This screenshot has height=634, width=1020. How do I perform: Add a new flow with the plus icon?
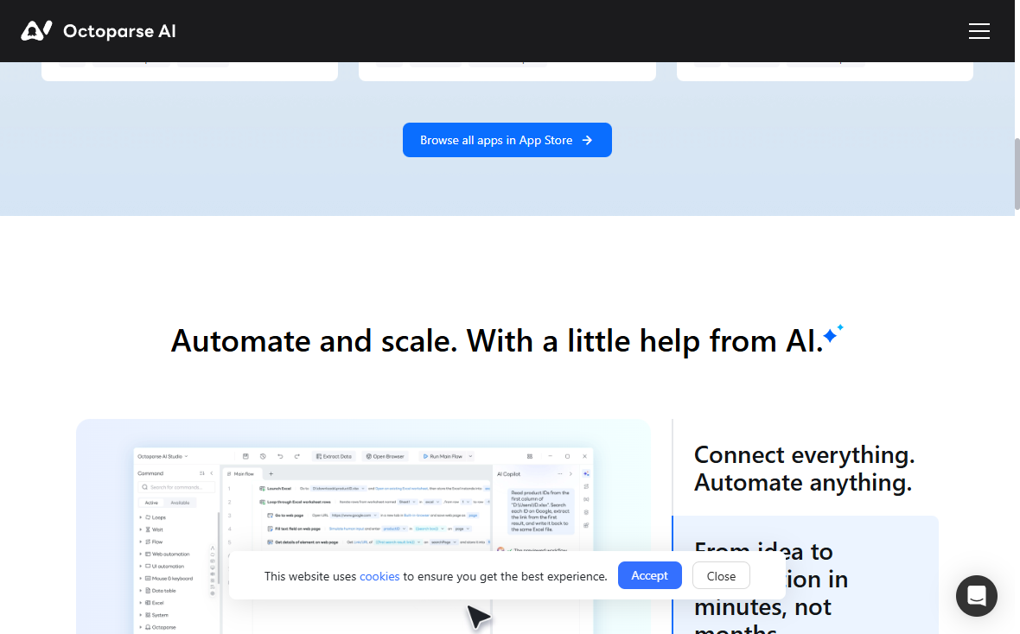(270, 473)
